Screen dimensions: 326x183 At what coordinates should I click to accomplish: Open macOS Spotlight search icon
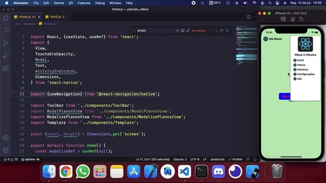270,3
